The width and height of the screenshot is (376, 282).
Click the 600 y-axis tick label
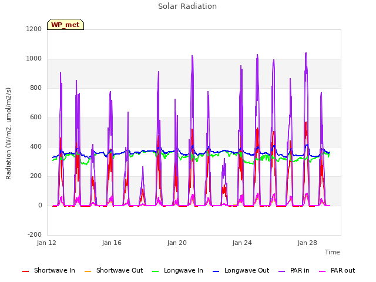[36, 117]
